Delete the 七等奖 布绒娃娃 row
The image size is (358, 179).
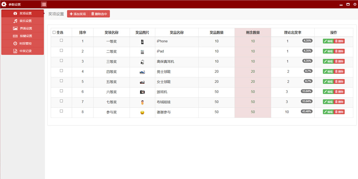pos(339,102)
